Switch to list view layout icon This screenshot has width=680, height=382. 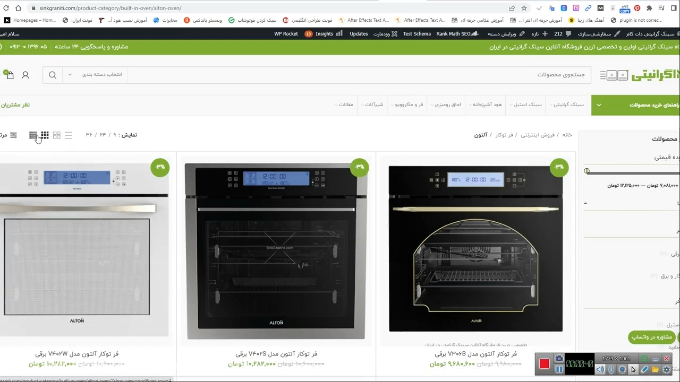pyautogui.click(x=68, y=135)
